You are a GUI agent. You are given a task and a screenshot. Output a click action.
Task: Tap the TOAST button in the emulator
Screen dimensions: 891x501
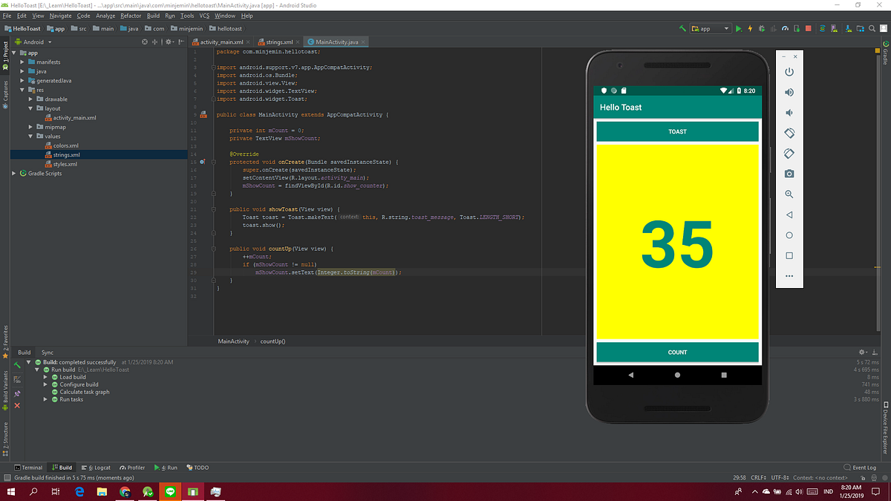677,131
